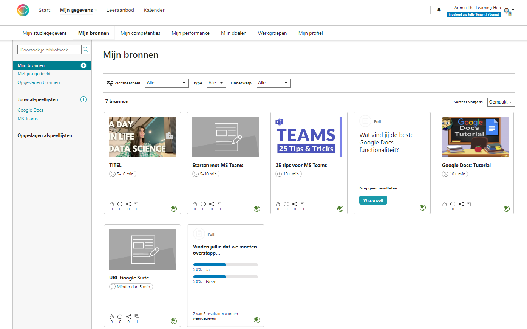Switch to Mijn doelen tab
This screenshot has width=527, height=329.
[x=233, y=33]
